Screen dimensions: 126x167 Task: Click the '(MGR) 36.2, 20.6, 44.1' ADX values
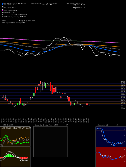pos(27,21)
